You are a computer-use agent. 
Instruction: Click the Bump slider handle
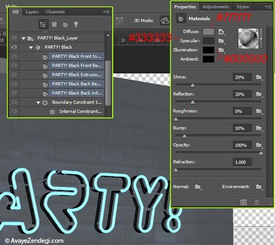coord(184,137)
